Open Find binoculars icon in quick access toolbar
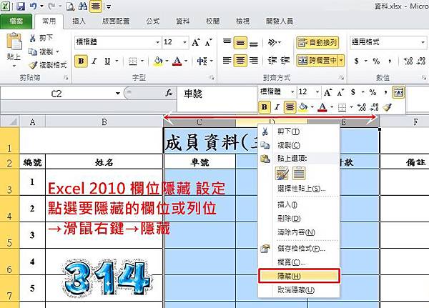The height and width of the screenshot is (308, 429). 83,6
